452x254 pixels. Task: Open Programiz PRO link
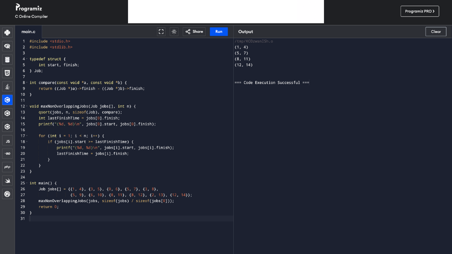(x=420, y=11)
